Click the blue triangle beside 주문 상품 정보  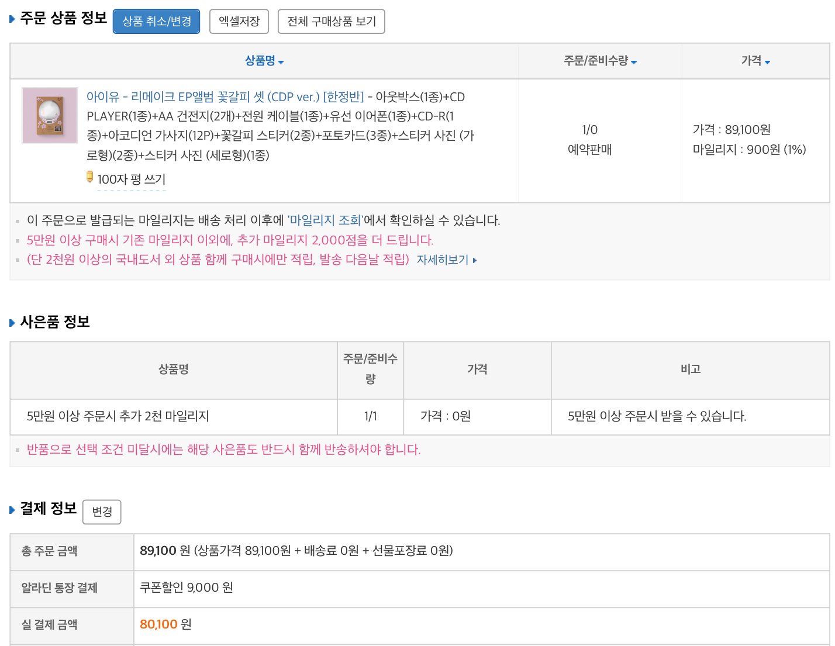(x=12, y=19)
